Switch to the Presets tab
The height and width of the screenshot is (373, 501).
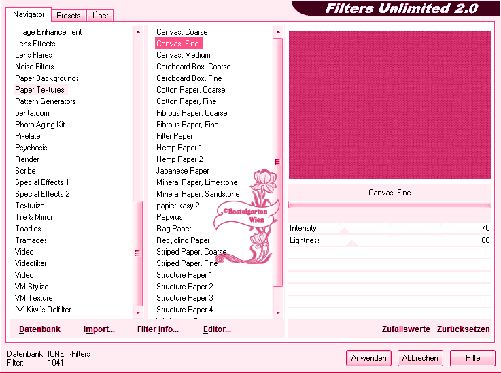[x=69, y=16]
